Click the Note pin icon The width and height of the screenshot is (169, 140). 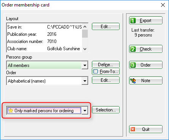coord(133,81)
